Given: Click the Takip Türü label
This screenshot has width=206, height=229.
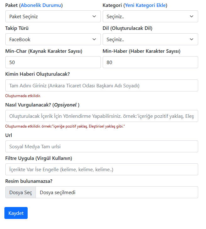Looking at the screenshot, I should pos(17,28).
